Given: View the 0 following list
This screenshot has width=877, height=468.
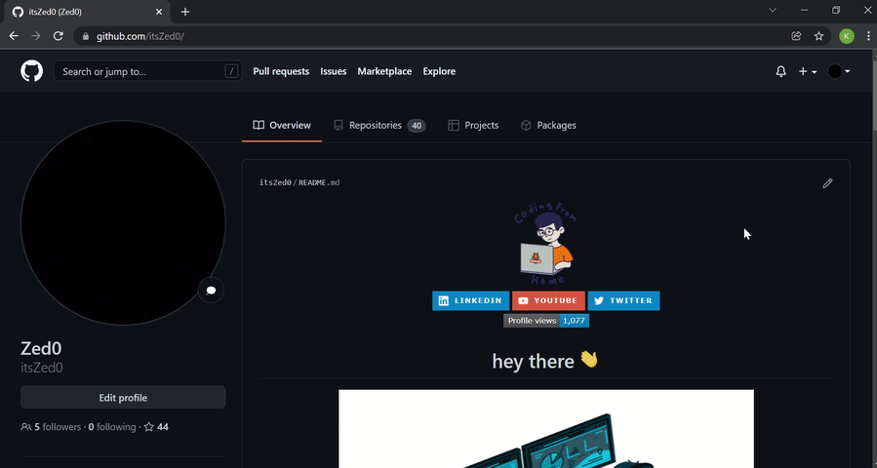Looking at the screenshot, I should [112, 427].
